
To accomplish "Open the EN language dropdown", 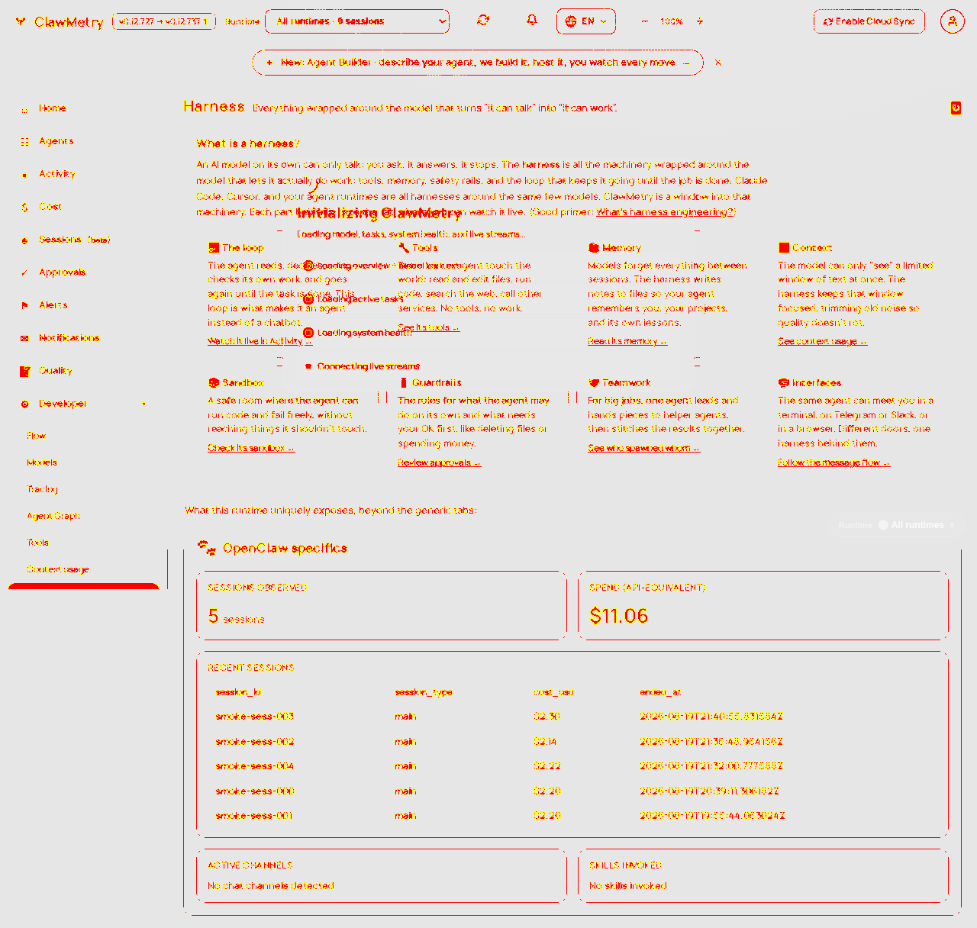I will tap(586, 21).
